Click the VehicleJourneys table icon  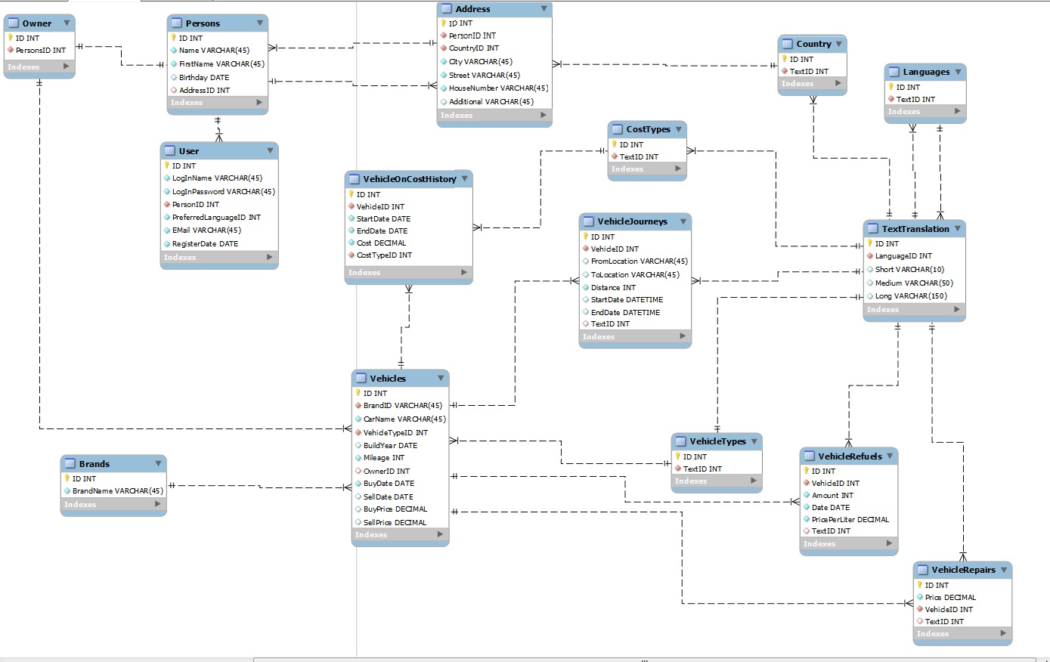(589, 221)
